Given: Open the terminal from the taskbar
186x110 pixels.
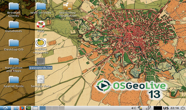Looking at the screenshot, I should click(28, 108).
